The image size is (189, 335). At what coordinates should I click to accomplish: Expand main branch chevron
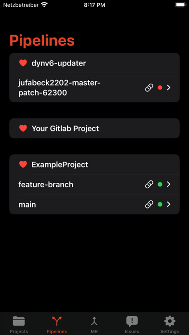169,205
